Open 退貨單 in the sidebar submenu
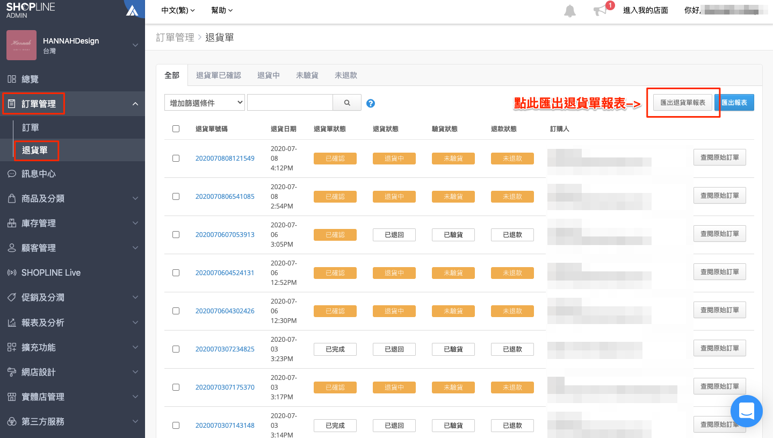This screenshot has width=773, height=438. pos(35,150)
